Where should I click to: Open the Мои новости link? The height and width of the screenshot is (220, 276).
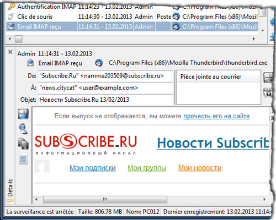click(200, 168)
